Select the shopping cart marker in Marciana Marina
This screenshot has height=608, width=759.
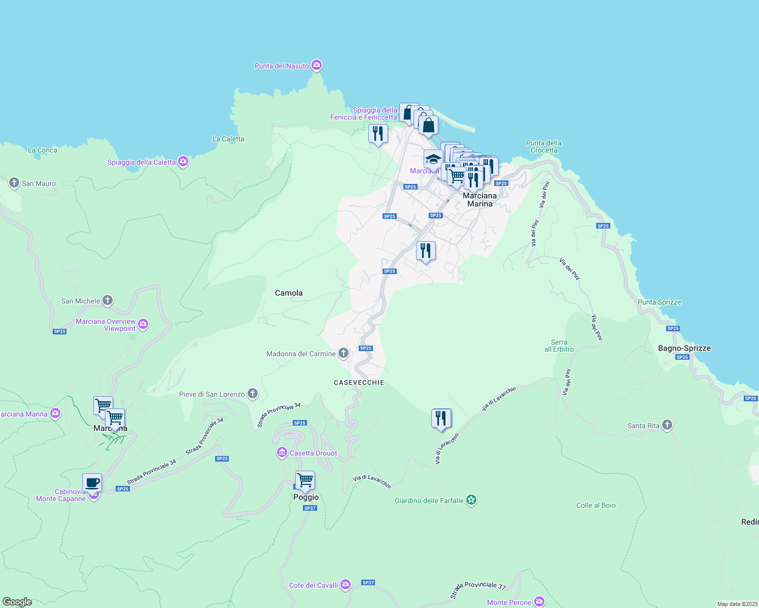tap(457, 178)
